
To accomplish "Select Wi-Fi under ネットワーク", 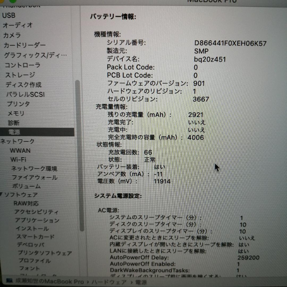I will pos(18,159).
